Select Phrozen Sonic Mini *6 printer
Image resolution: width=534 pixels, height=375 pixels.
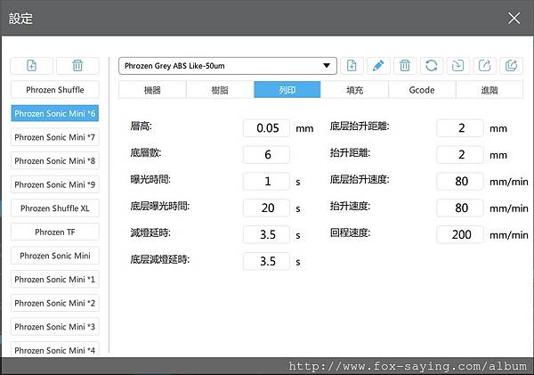pos(55,113)
